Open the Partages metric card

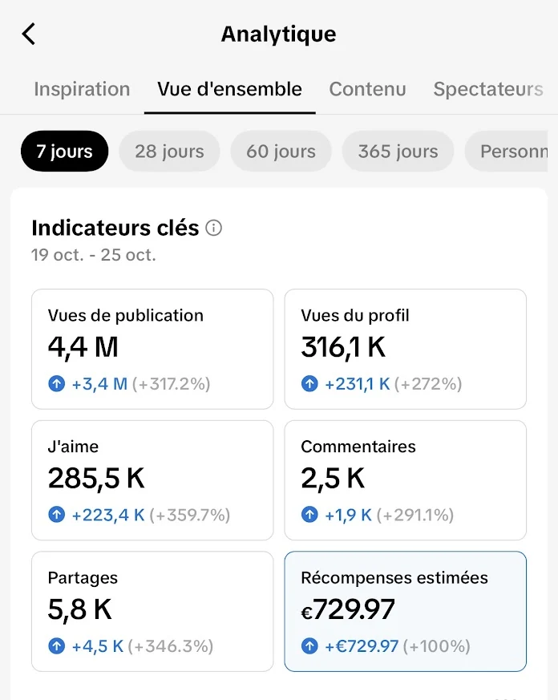pos(152,612)
